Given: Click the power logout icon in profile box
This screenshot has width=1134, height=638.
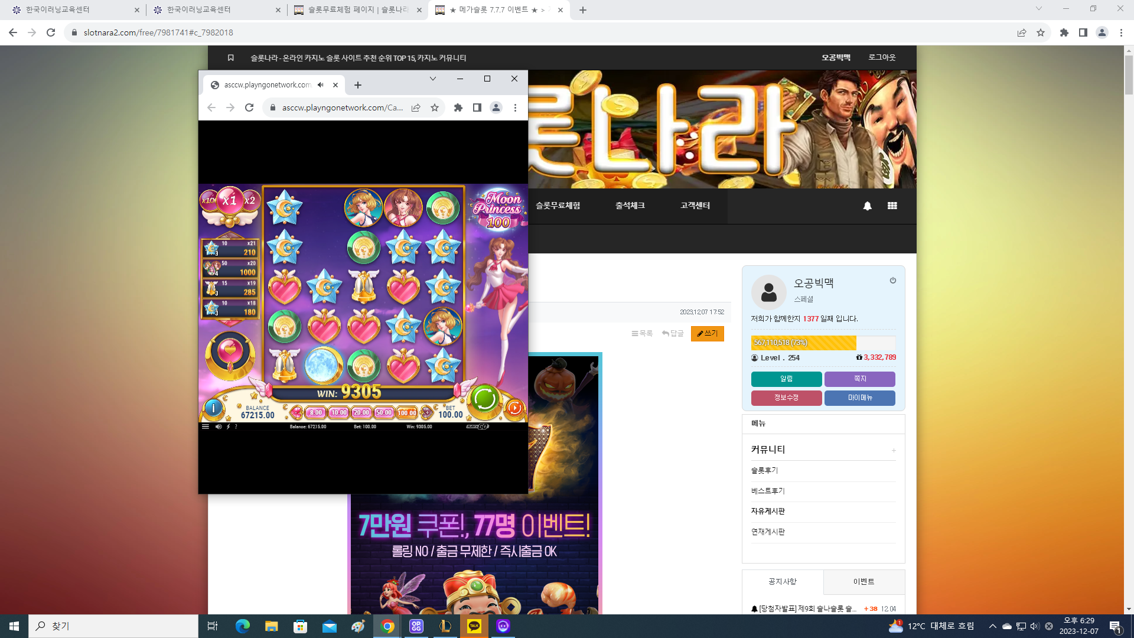Looking at the screenshot, I should [893, 281].
